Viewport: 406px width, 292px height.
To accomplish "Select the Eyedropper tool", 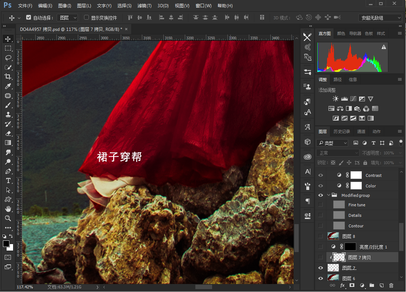I will point(8,86).
